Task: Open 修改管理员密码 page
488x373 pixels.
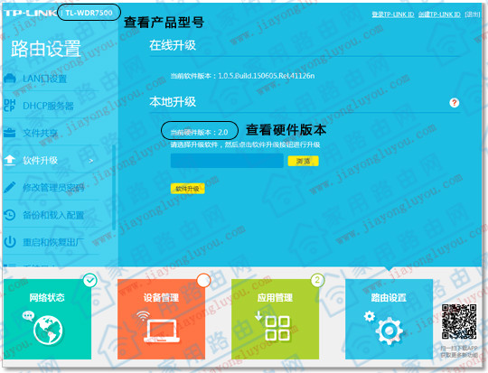Action: click(53, 188)
